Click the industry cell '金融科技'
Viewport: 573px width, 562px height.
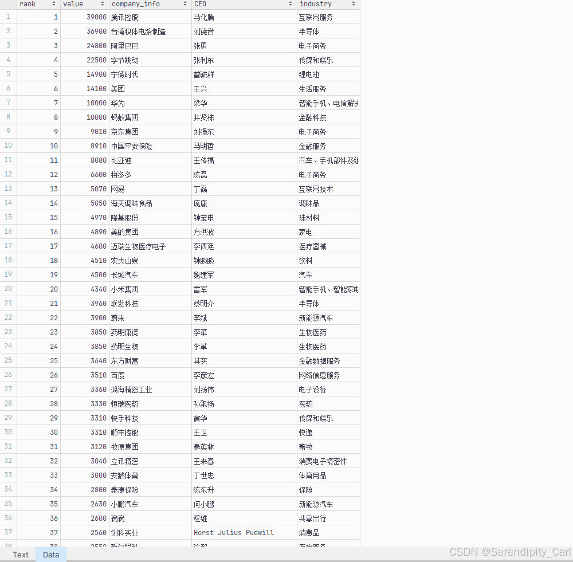328,117
